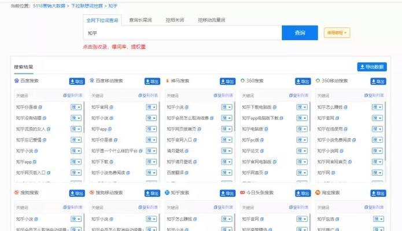Image resolution: width=402 pixels, height=231 pixels.
Task: Copy keyword 知乎下载电脑版 via its copy icon
Action: click(275, 107)
